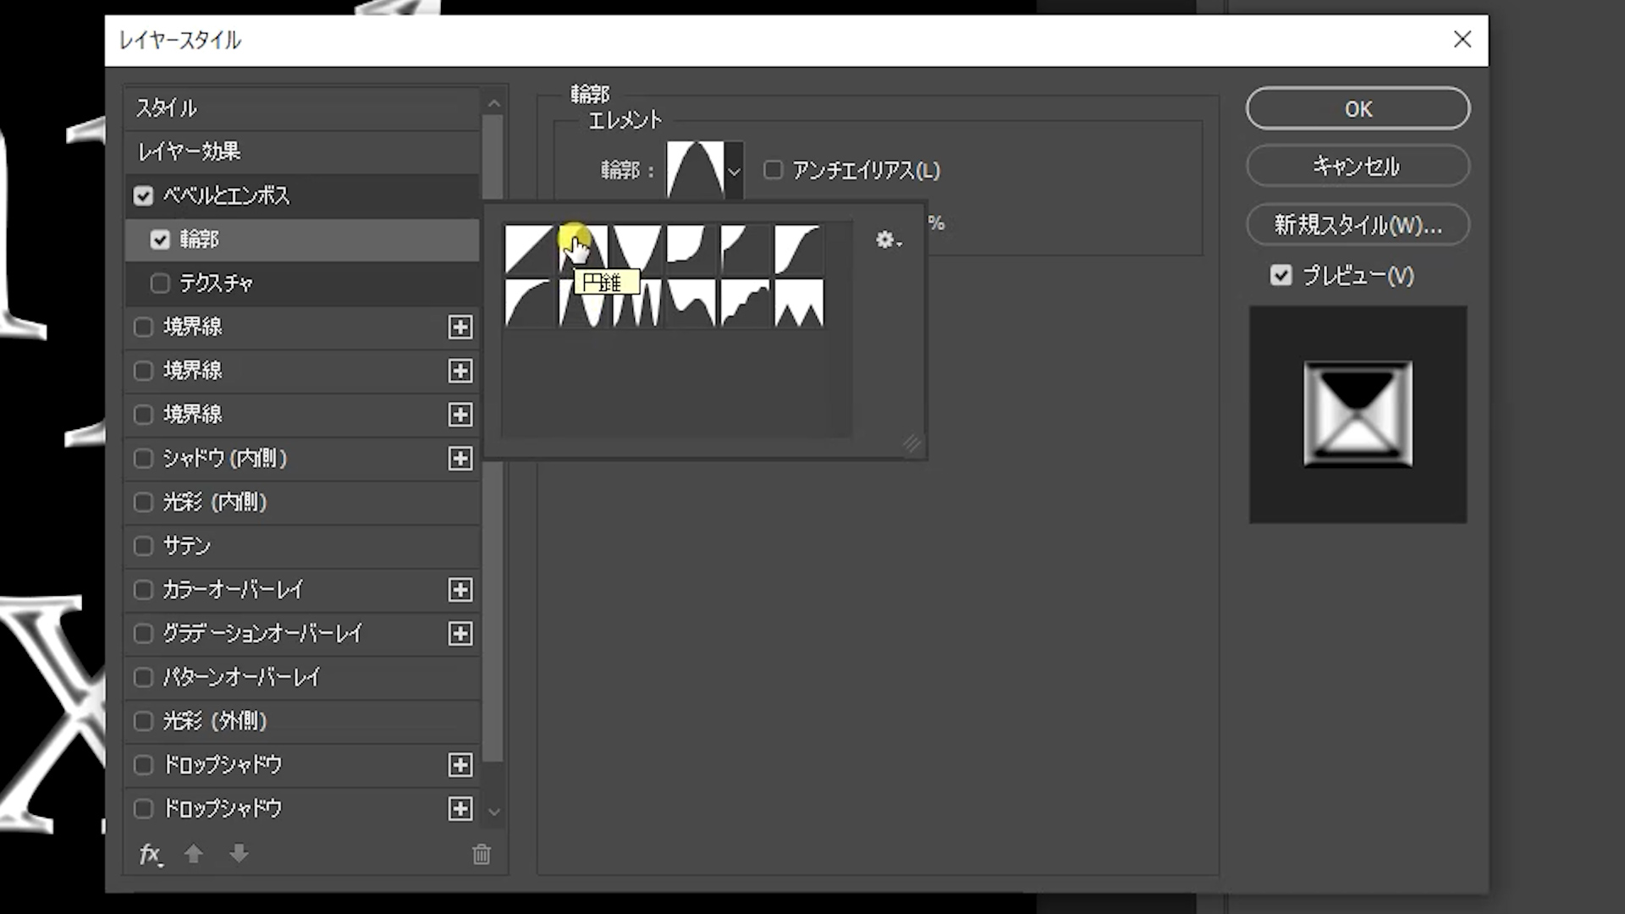Click the OK button
The image size is (1625, 914).
(x=1358, y=109)
